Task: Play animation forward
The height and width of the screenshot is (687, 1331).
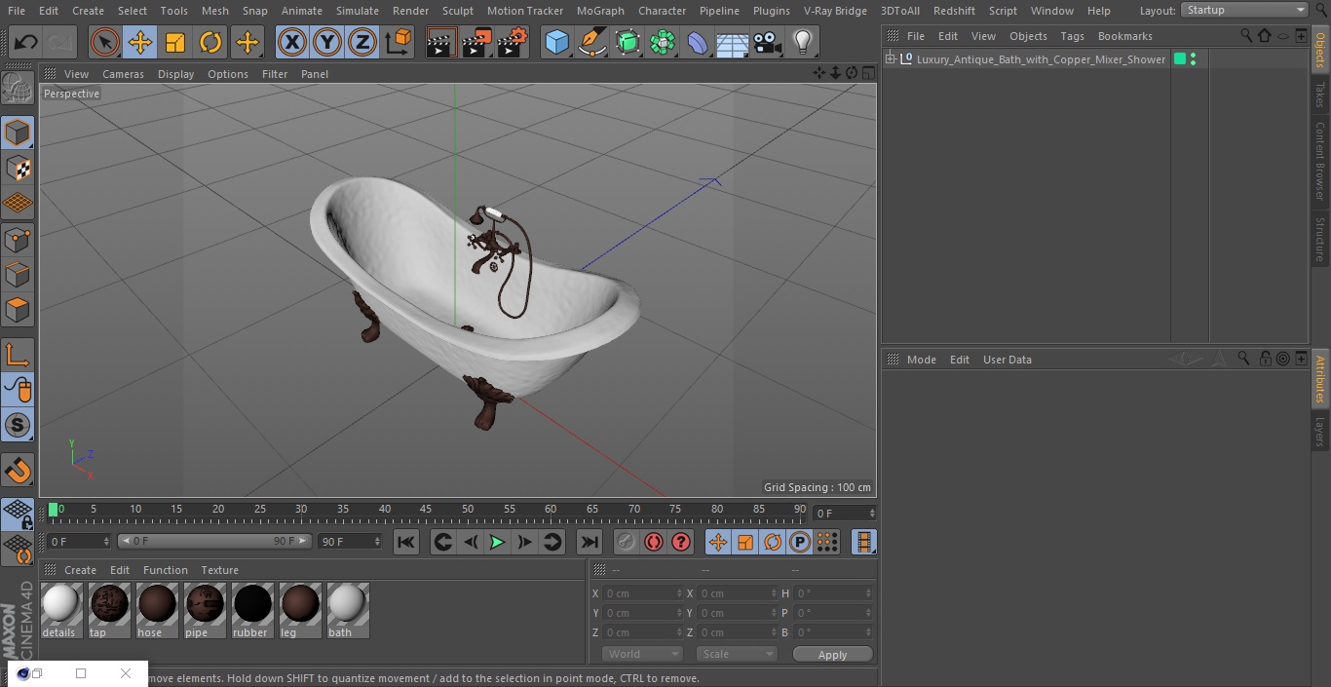Action: click(x=497, y=542)
